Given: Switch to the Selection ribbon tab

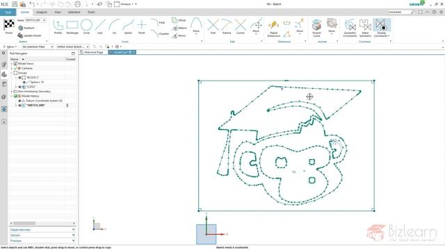Looking at the screenshot, I should tap(74, 12).
